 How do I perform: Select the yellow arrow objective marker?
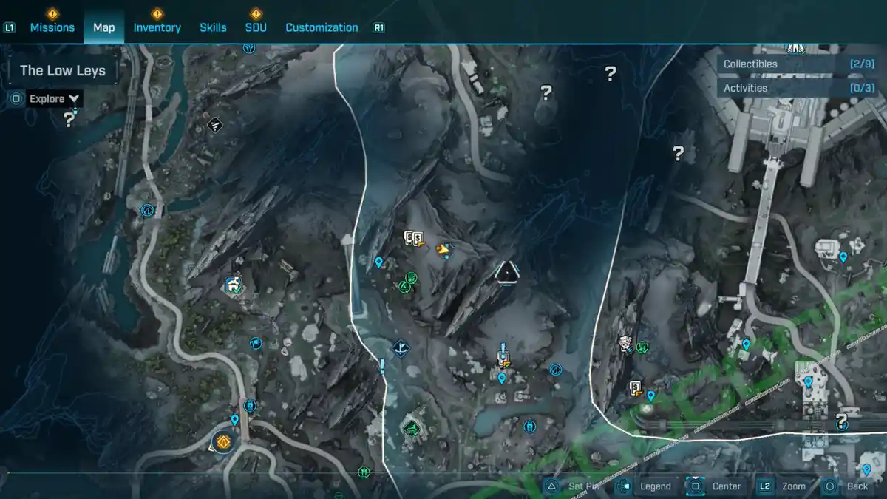443,250
